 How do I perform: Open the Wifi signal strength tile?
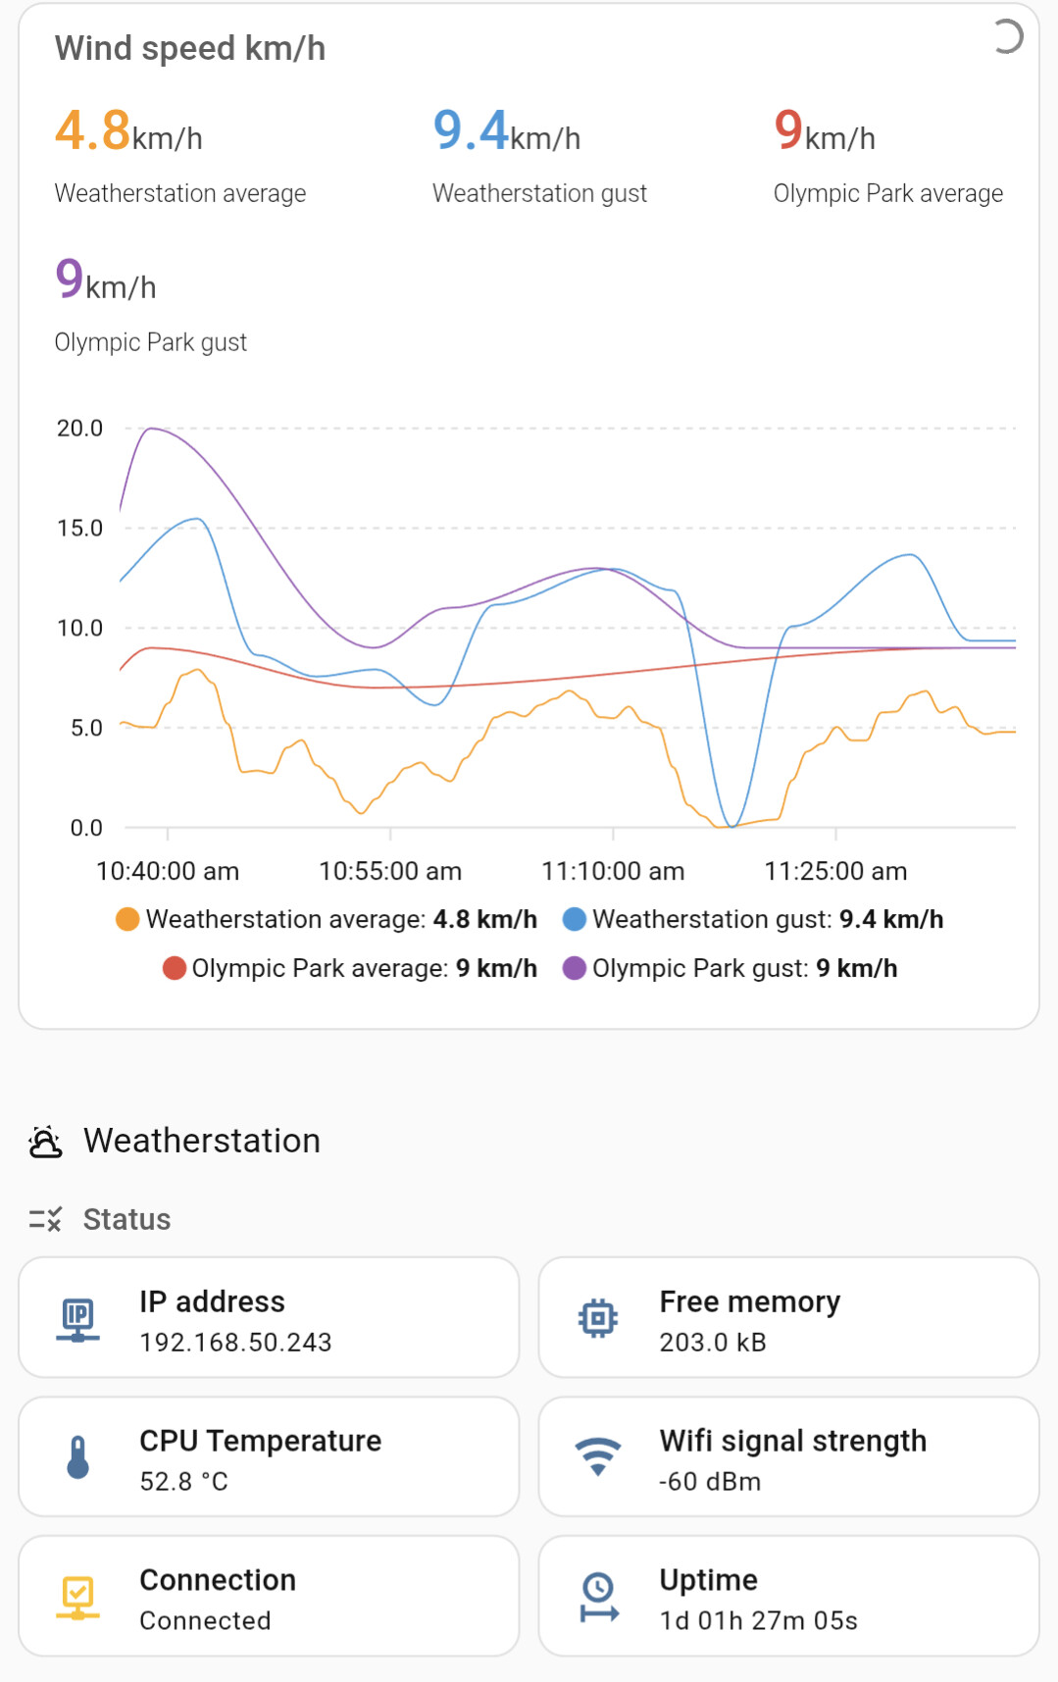[788, 1456]
